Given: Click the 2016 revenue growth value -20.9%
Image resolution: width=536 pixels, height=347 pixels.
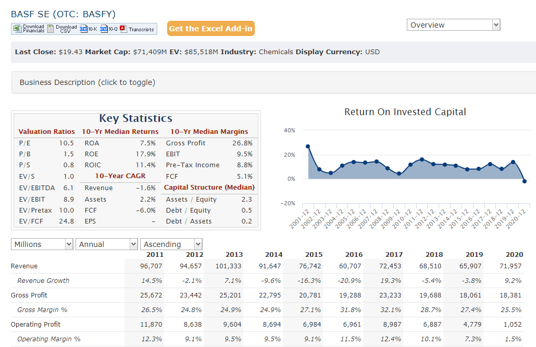Looking at the screenshot, I should pos(350,281).
